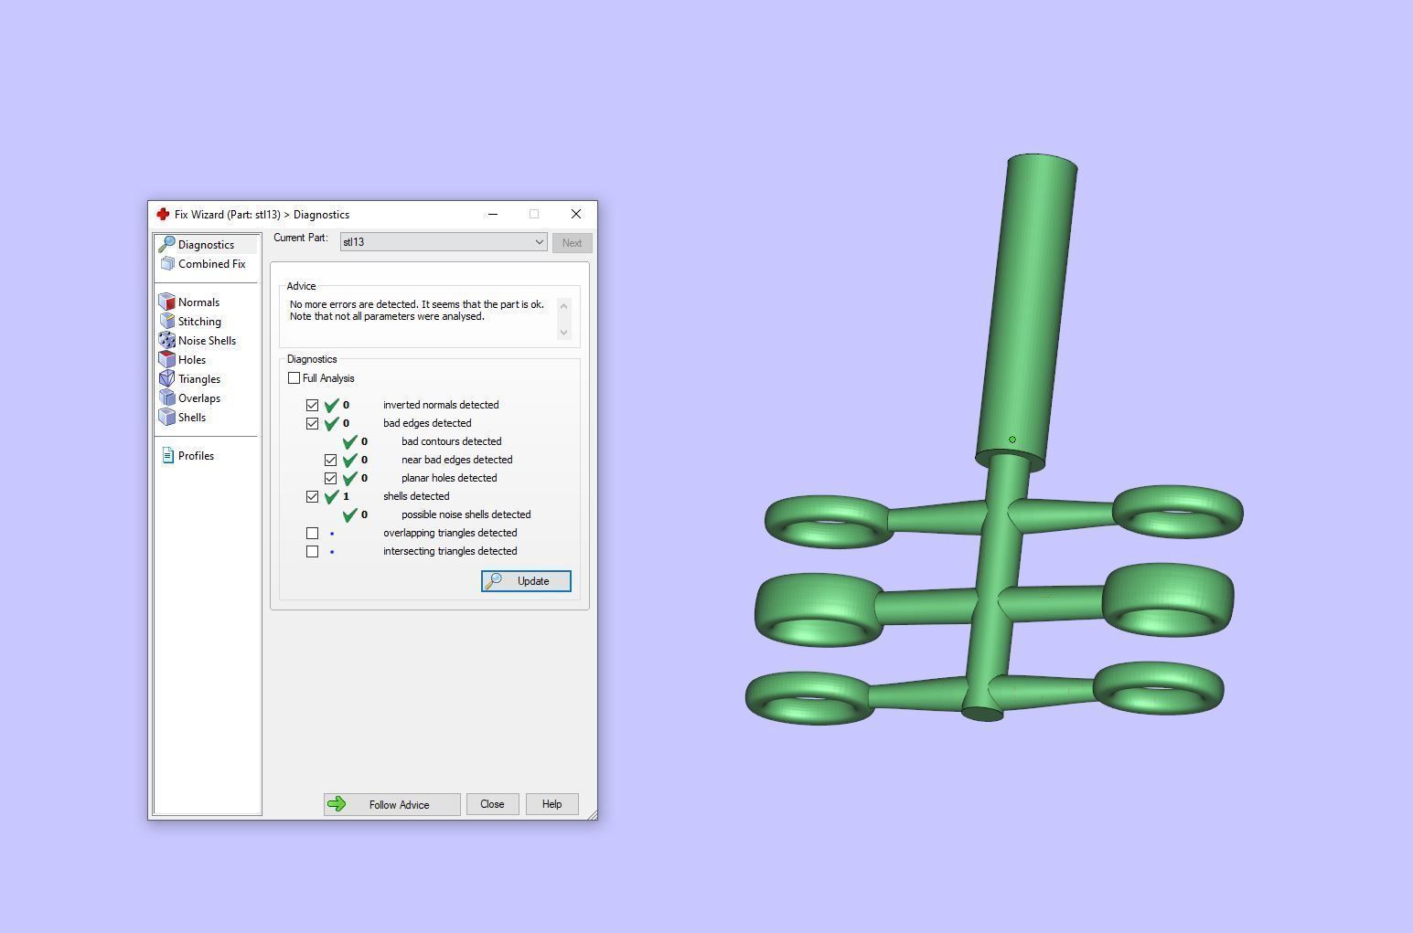The image size is (1413, 933).
Task: Click the Close button
Action: (x=492, y=804)
